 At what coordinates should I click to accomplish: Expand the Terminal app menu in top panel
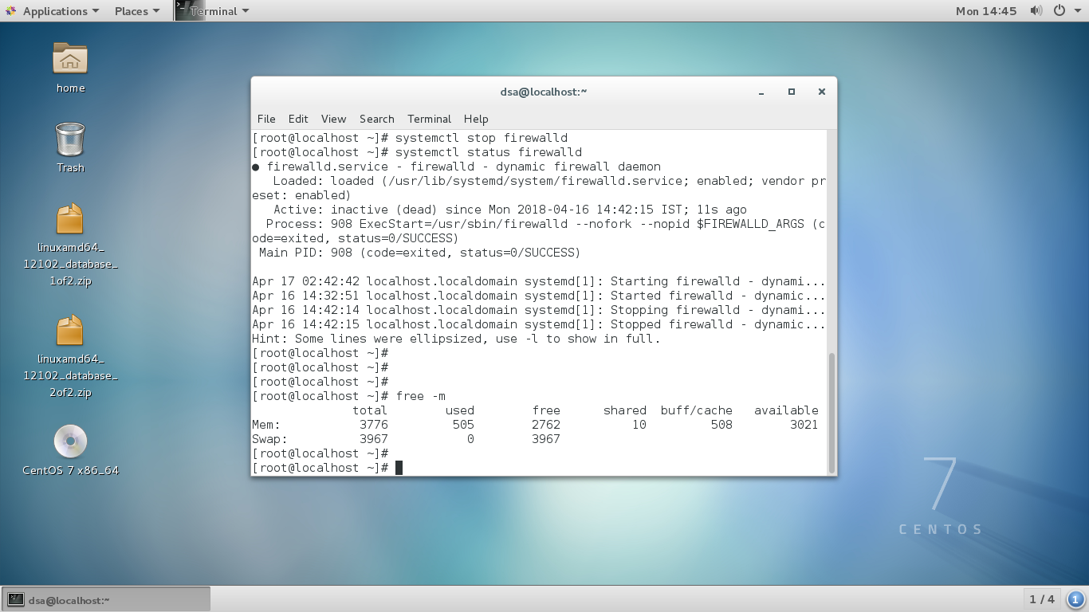pos(219,10)
